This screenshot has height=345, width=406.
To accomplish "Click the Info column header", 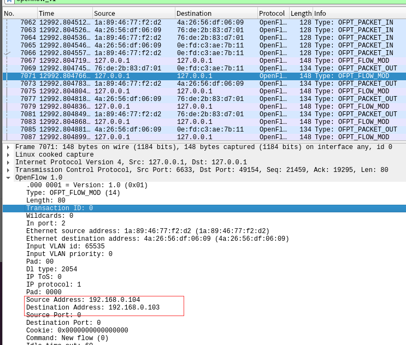I will pos(360,14).
